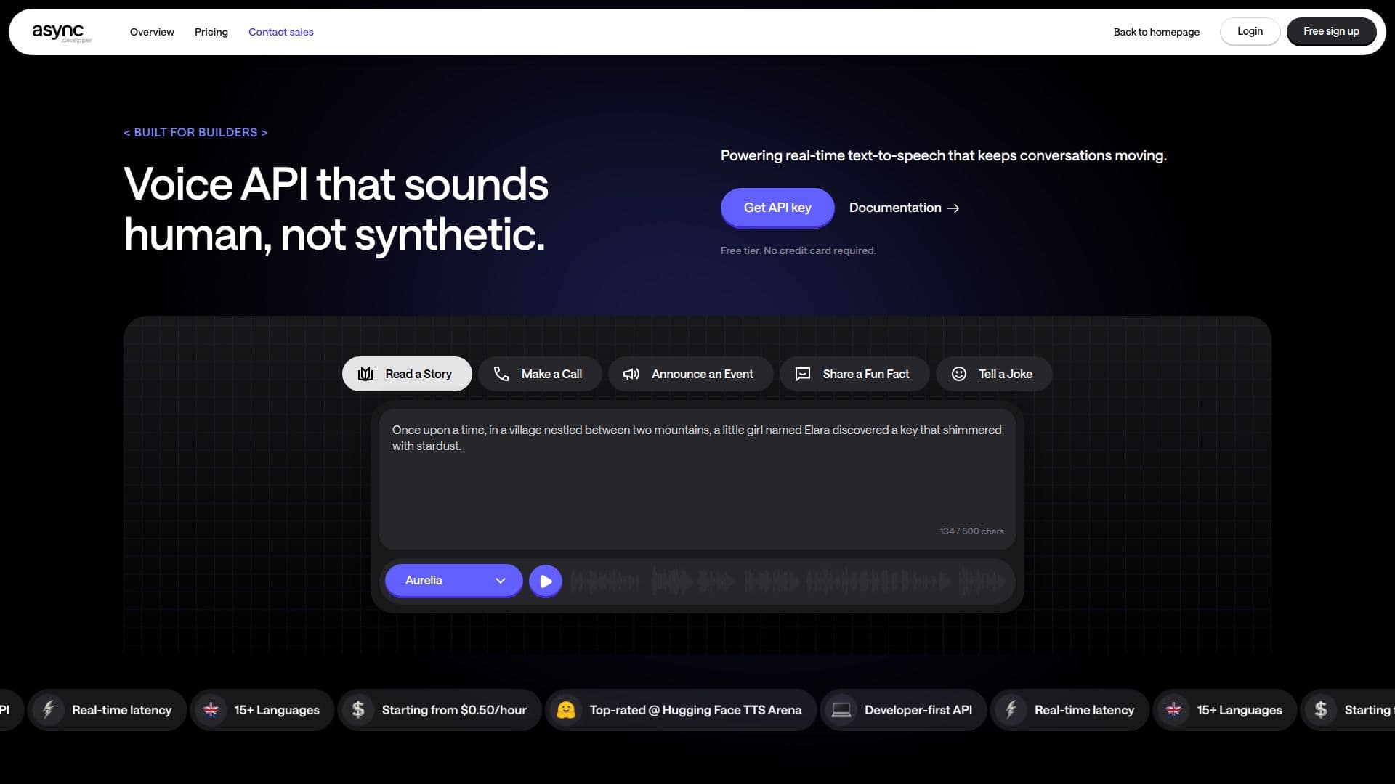Click the Login button
The height and width of the screenshot is (784, 1395).
[x=1250, y=31]
